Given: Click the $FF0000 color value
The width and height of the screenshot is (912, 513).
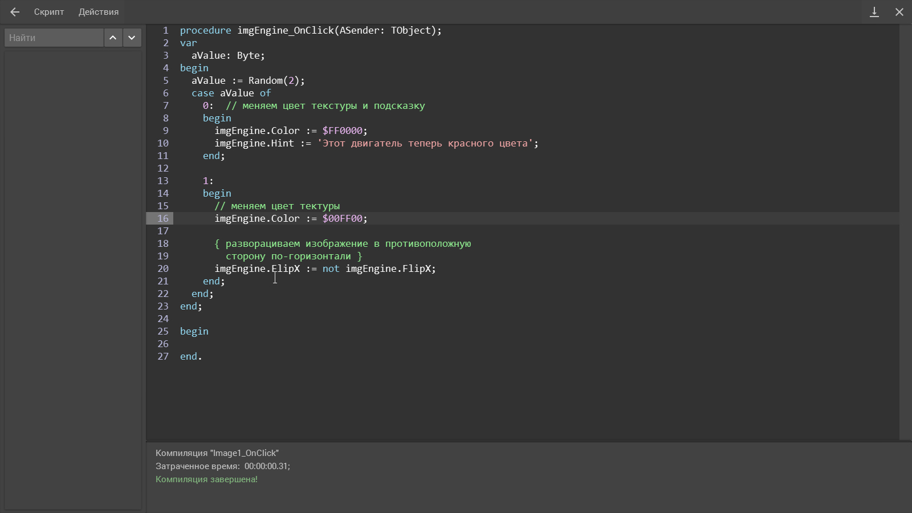Looking at the screenshot, I should [342, 131].
